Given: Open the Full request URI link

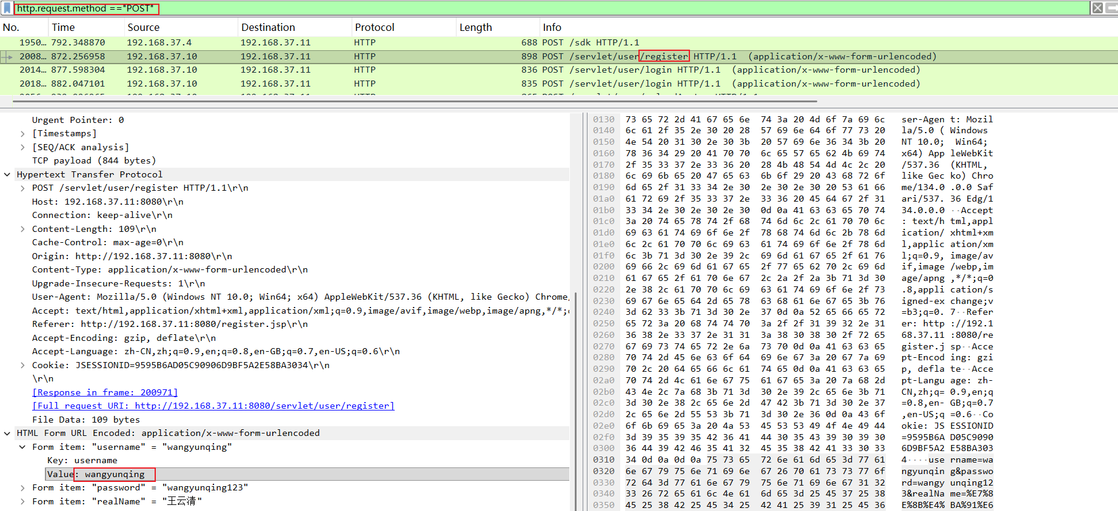Looking at the screenshot, I should [x=213, y=406].
